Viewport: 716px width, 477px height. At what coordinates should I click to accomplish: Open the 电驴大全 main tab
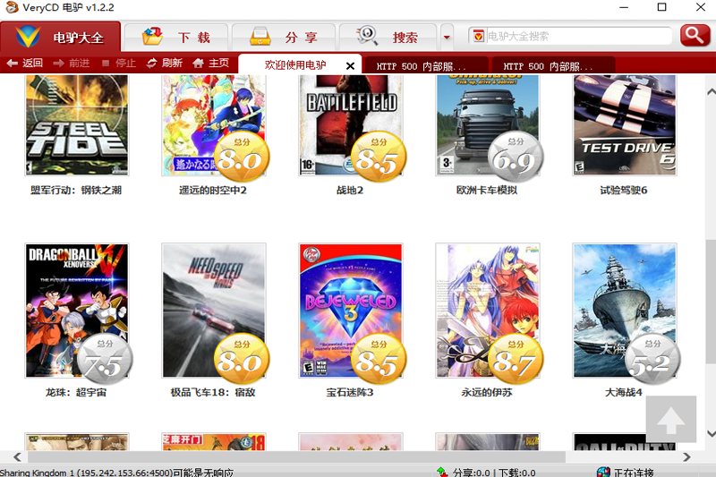tap(61, 37)
